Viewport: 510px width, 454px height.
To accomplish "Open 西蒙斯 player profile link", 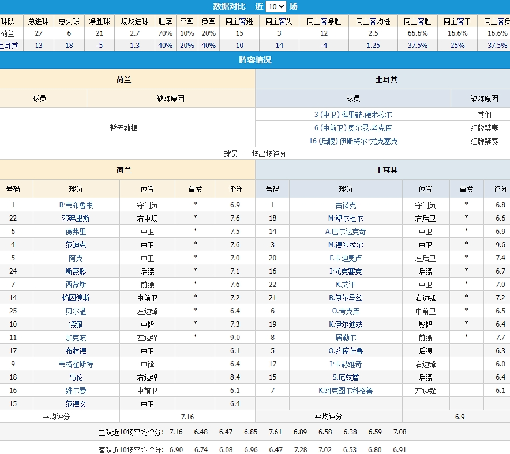I will tap(76, 285).
